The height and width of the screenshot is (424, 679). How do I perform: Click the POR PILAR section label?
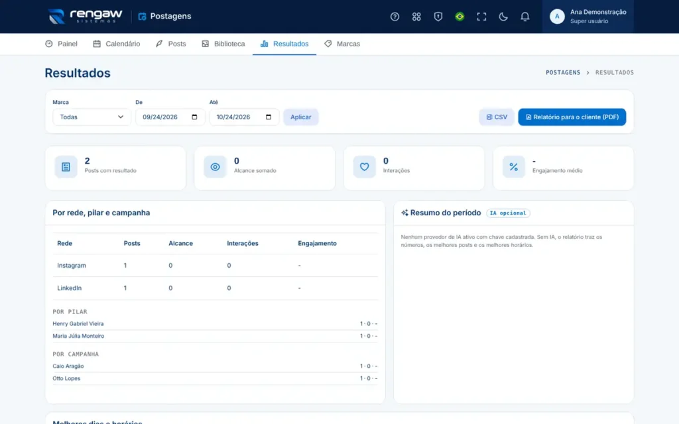[x=70, y=311]
